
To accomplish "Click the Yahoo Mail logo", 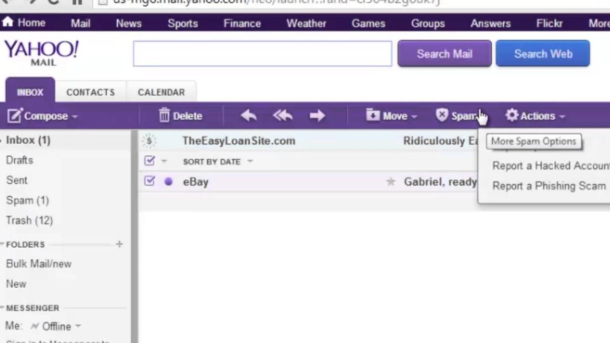I will (41, 53).
